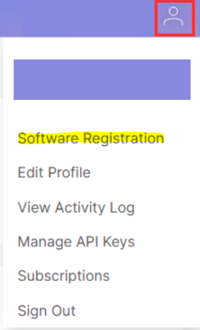Click the redacted username block
The image size is (200, 330).
102,80
